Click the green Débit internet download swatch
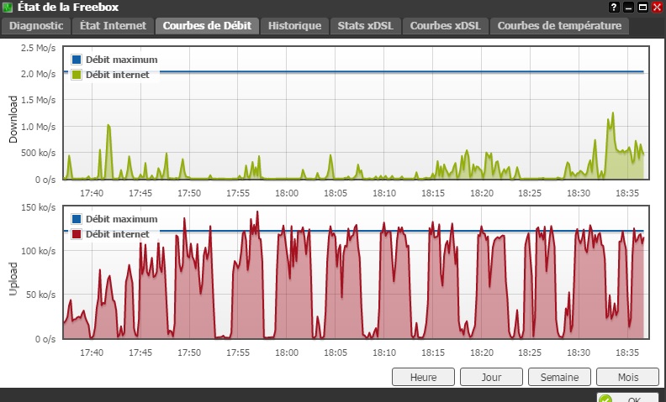Screen dimensions: 666x402 [77, 75]
